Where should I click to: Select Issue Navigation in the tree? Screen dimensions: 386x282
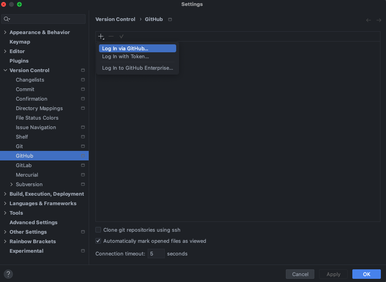(36, 127)
